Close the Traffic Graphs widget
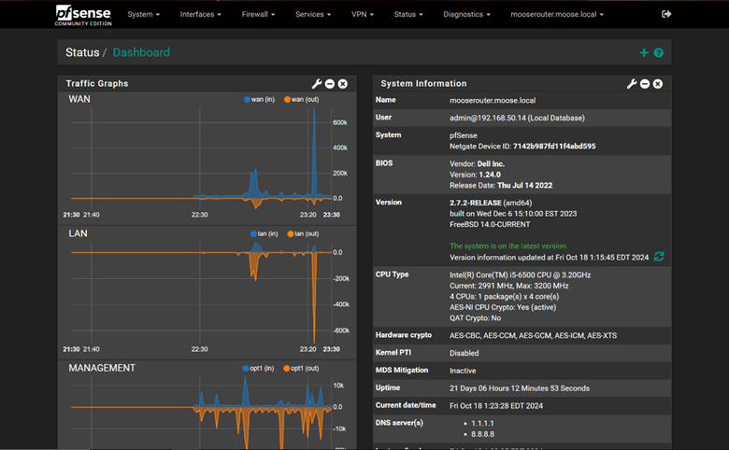The width and height of the screenshot is (729, 450). 343,84
